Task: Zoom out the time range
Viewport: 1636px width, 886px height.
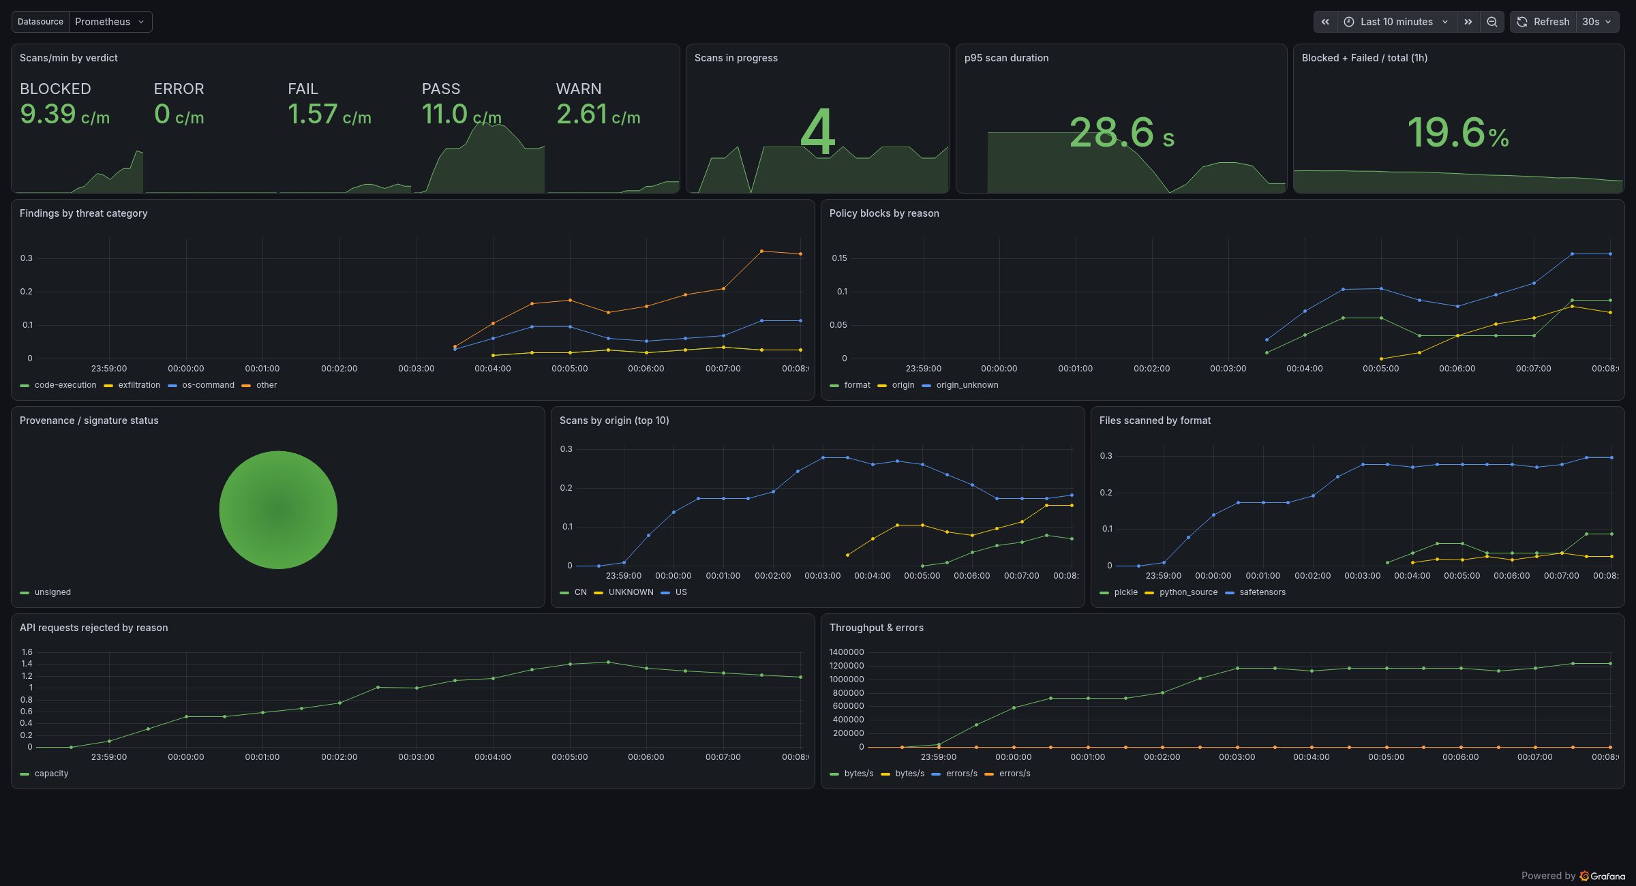Action: (x=1492, y=22)
